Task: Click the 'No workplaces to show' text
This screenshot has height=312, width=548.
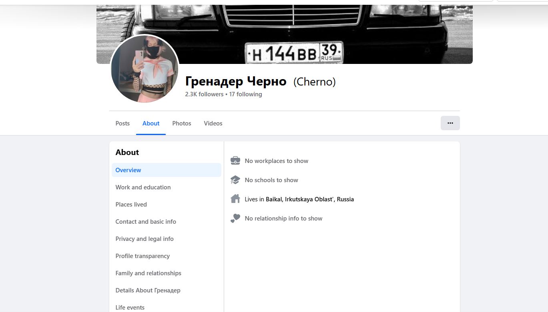Action: (277, 161)
